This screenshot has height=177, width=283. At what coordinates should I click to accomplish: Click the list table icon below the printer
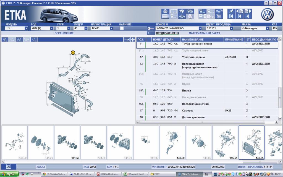(x=165, y=16)
